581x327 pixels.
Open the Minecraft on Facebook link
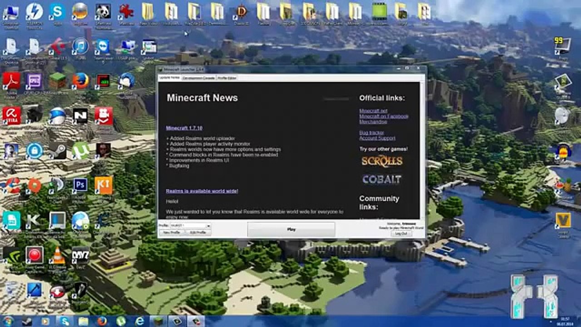(x=384, y=116)
